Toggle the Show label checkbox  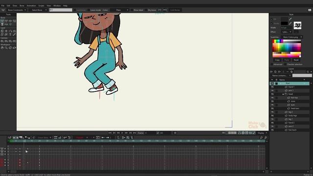pos(132,10)
